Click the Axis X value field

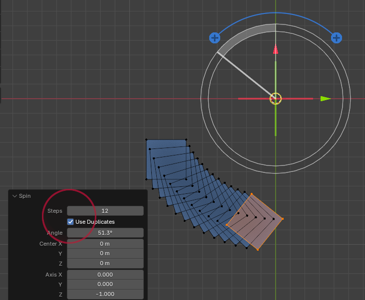click(x=105, y=275)
